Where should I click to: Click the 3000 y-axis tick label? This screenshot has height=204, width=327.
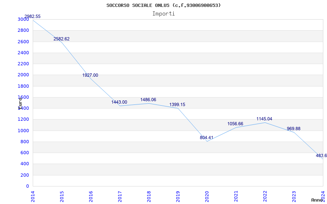23,20
